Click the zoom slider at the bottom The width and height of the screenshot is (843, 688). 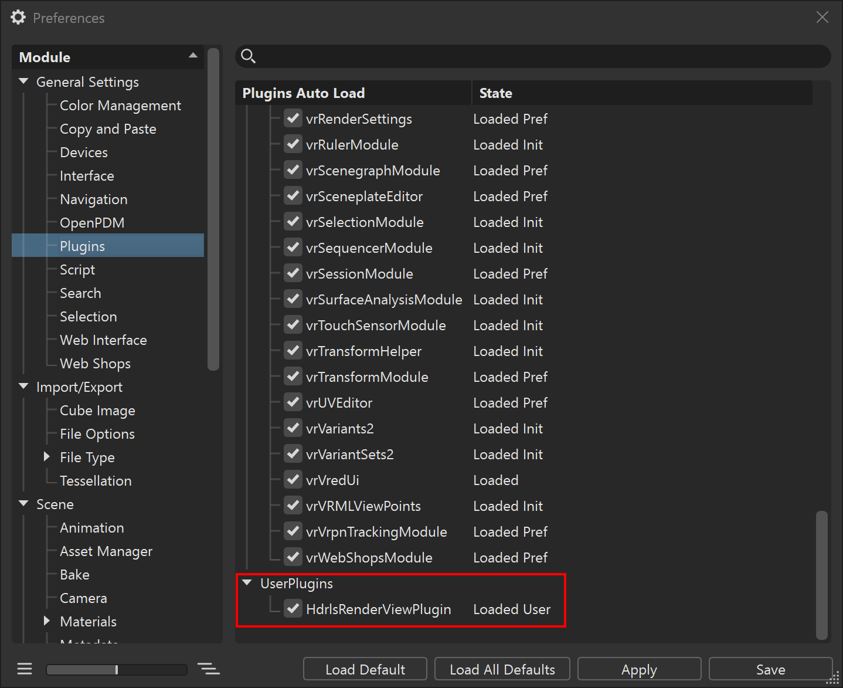[116, 669]
